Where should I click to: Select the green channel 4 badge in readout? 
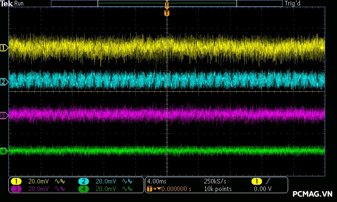[83, 189]
